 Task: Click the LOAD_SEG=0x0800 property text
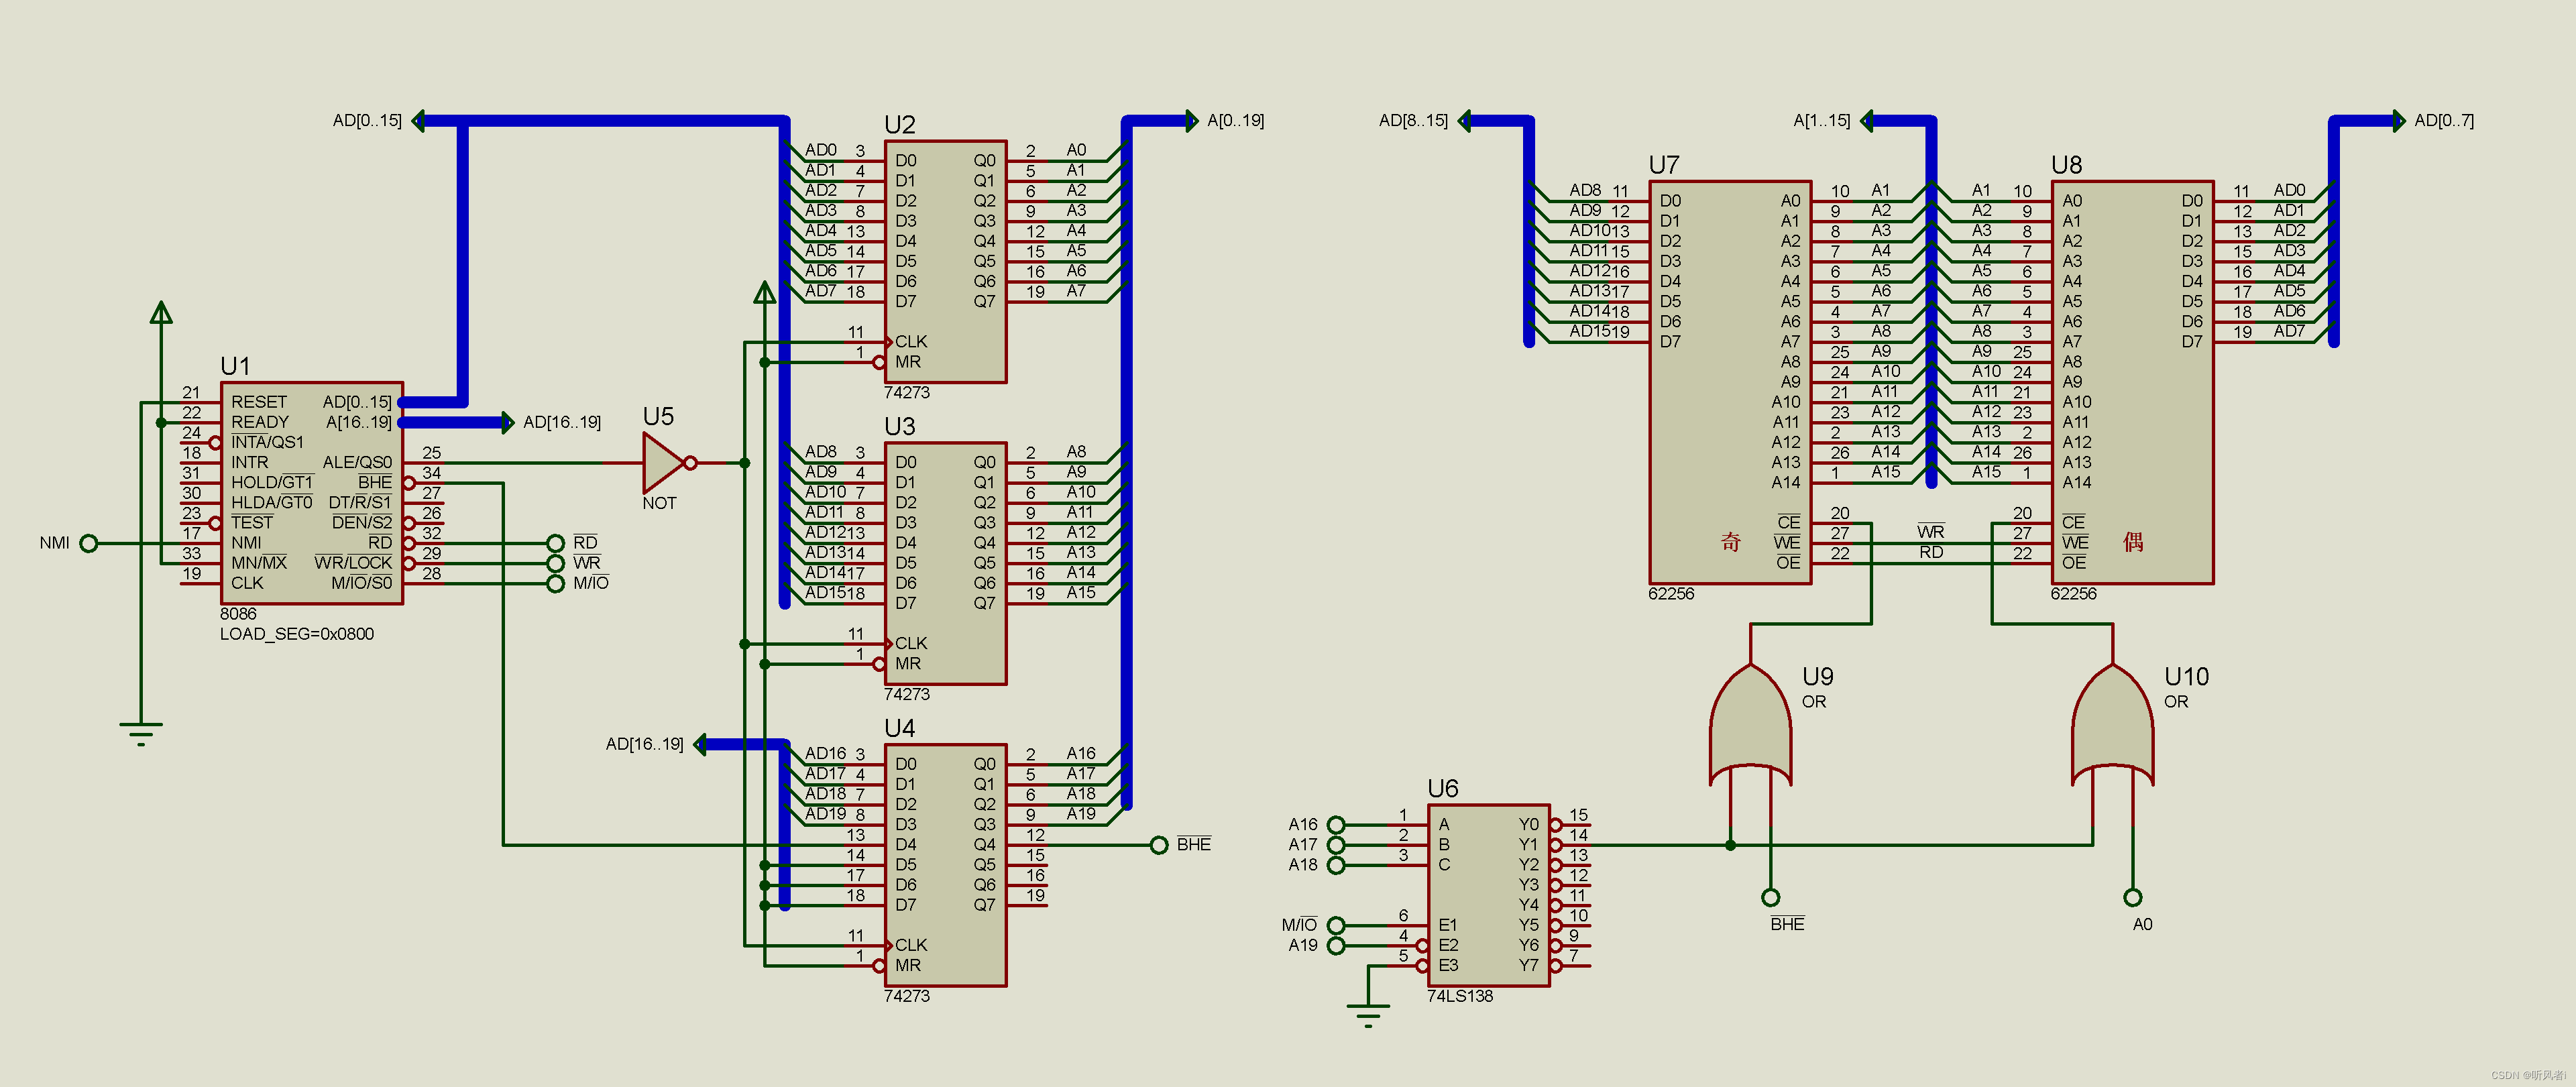pyautogui.click(x=297, y=634)
